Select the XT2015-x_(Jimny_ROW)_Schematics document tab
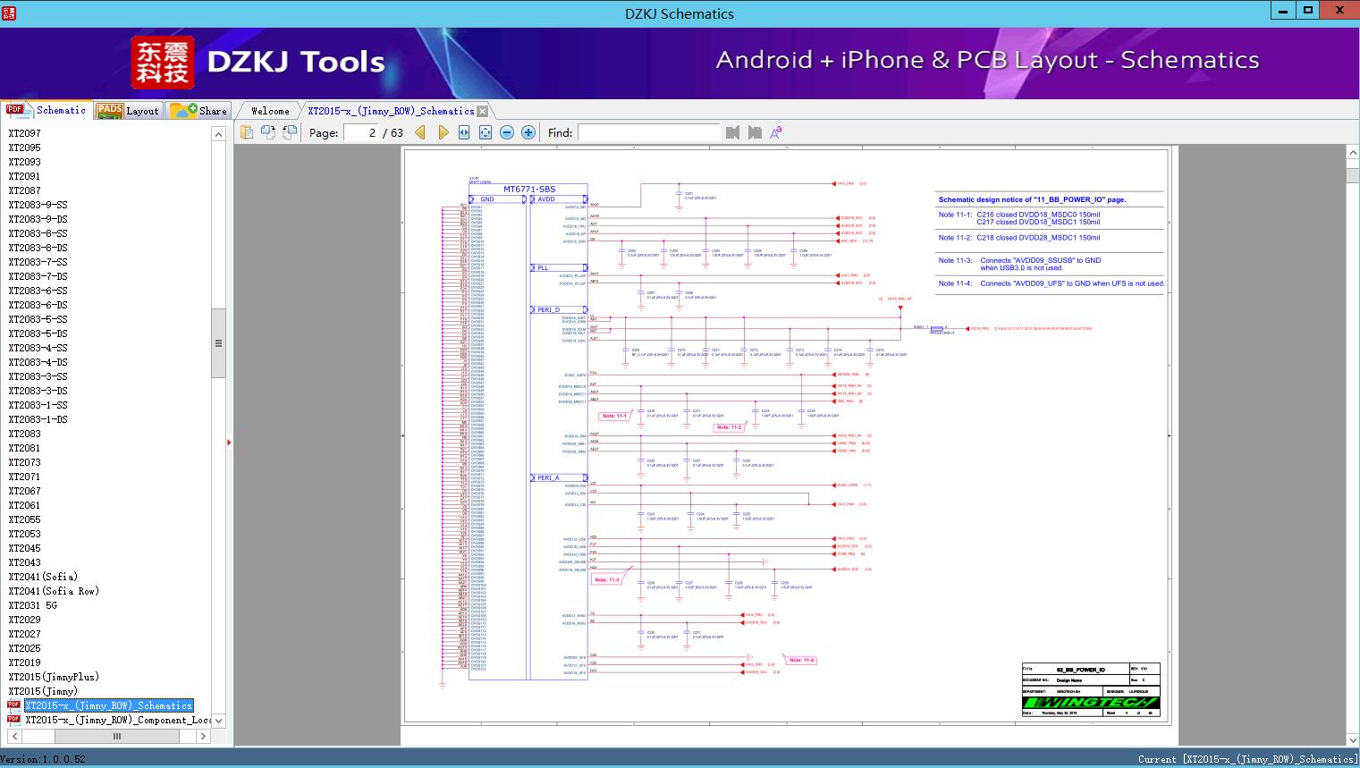 pyautogui.click(x=391, y=111)
